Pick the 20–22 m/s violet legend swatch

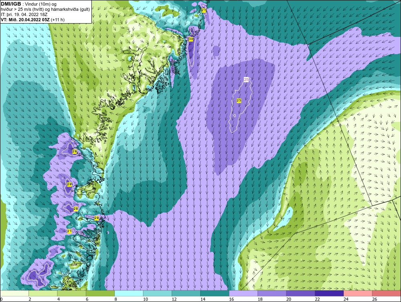coord(301,293)
